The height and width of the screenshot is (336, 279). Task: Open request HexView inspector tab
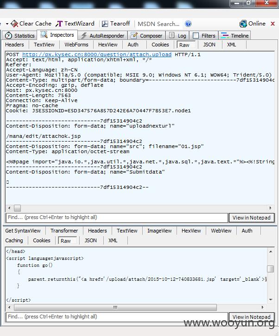pos(108,45)
